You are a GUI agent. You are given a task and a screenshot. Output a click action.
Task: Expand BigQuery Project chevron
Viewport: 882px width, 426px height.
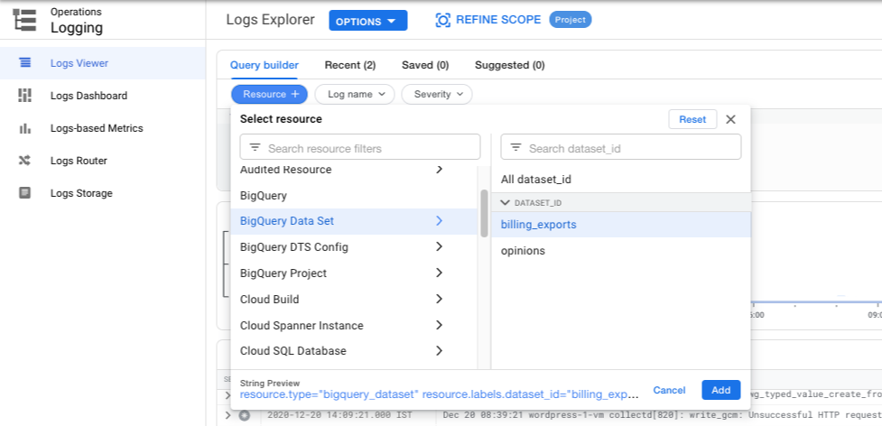(x=440, y=273)
